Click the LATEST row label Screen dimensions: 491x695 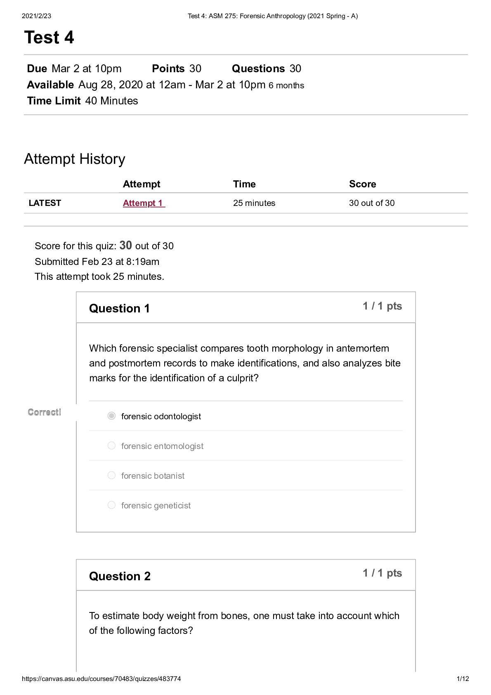coord(45,203)
